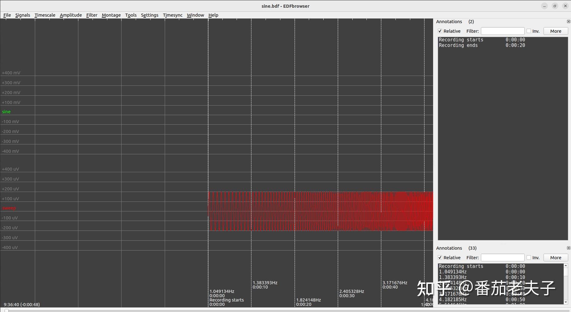This screenshot has height=312, width=571.
Task: Open the Timescale menu
Action: point(45,15)
